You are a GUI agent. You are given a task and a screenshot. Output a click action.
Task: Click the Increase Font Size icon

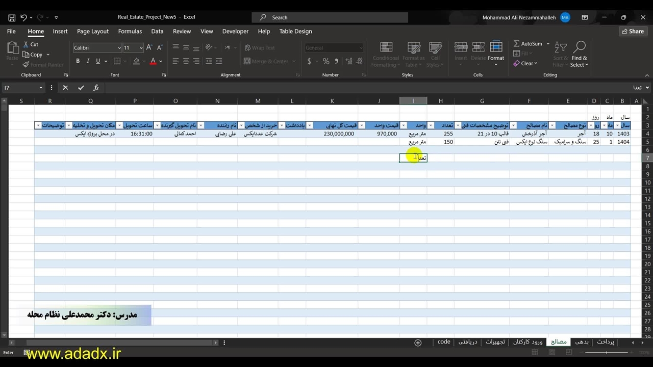click(x=149, y=47)
